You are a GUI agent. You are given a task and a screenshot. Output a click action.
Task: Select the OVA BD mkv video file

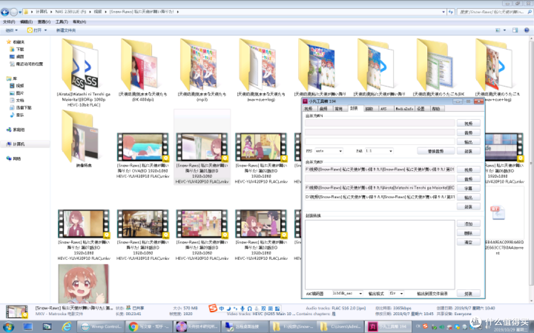(143, 155)
